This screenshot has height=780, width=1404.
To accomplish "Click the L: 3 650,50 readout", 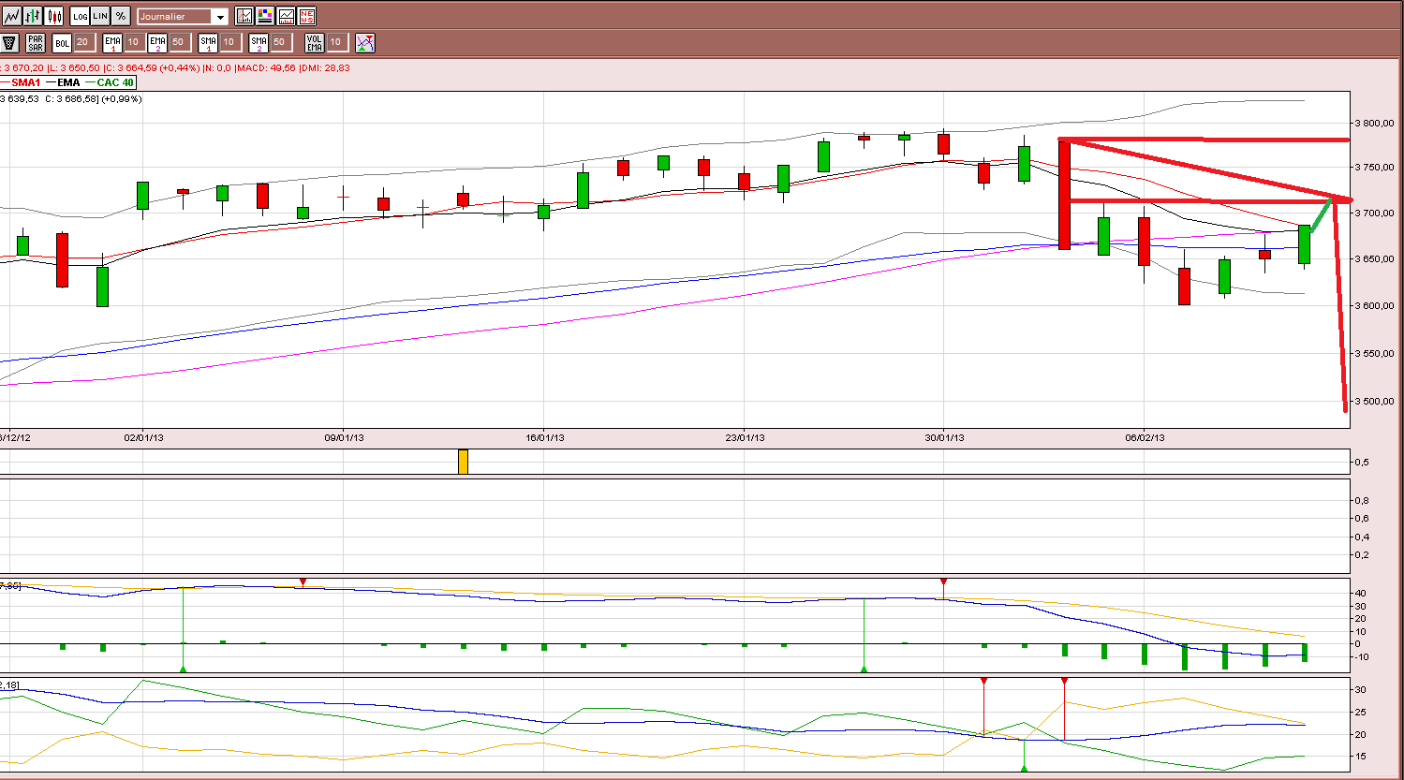I will click(x=73, y=67).
